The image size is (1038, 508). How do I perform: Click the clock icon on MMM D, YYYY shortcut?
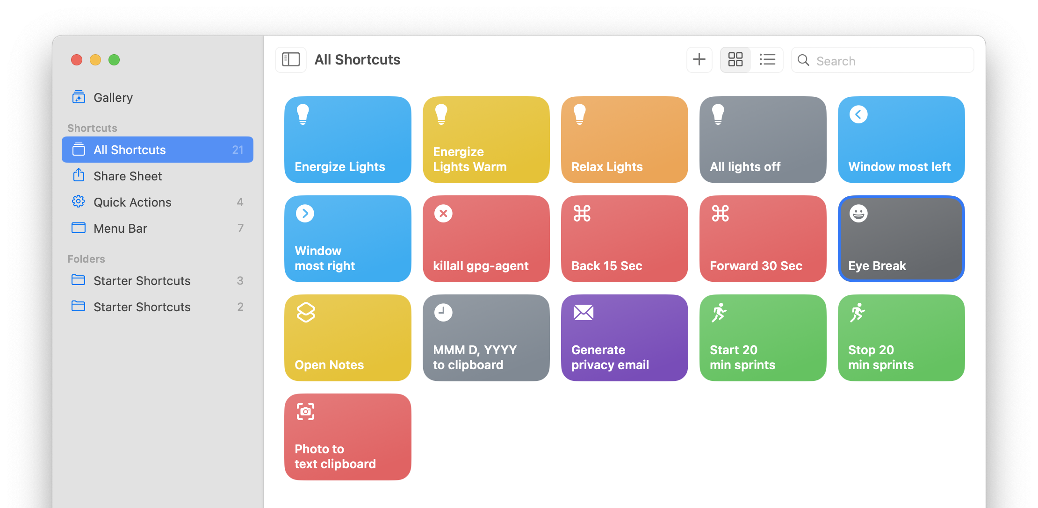(x=443, y=313)
